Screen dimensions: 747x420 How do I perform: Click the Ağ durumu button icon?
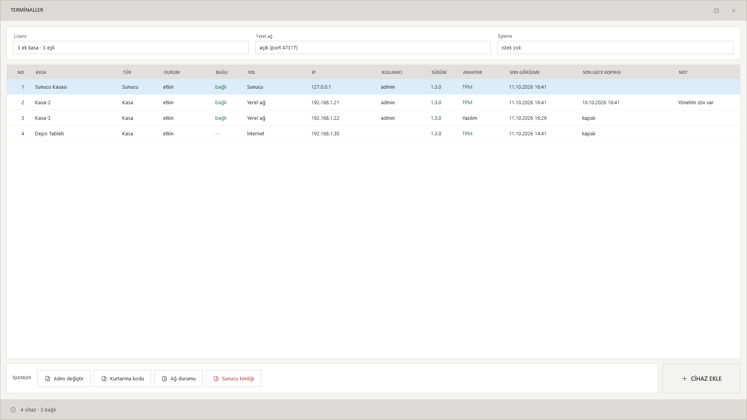point(164,379)
